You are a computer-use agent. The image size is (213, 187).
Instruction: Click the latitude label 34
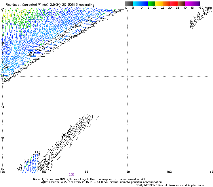(2, 107)
